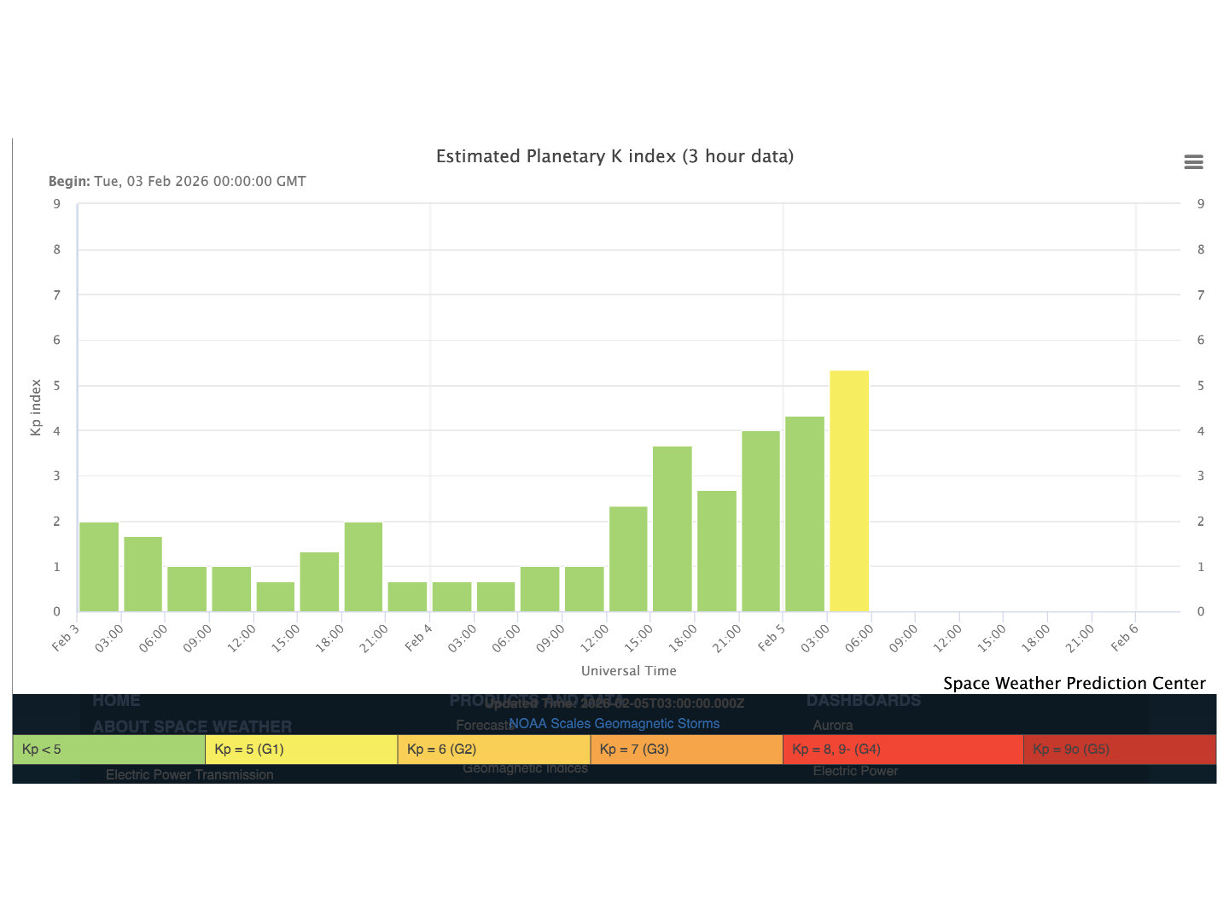Open the DASHBOARDS menu
Image resolution: width=1229 pixels, height=922 pixels.
863,701
